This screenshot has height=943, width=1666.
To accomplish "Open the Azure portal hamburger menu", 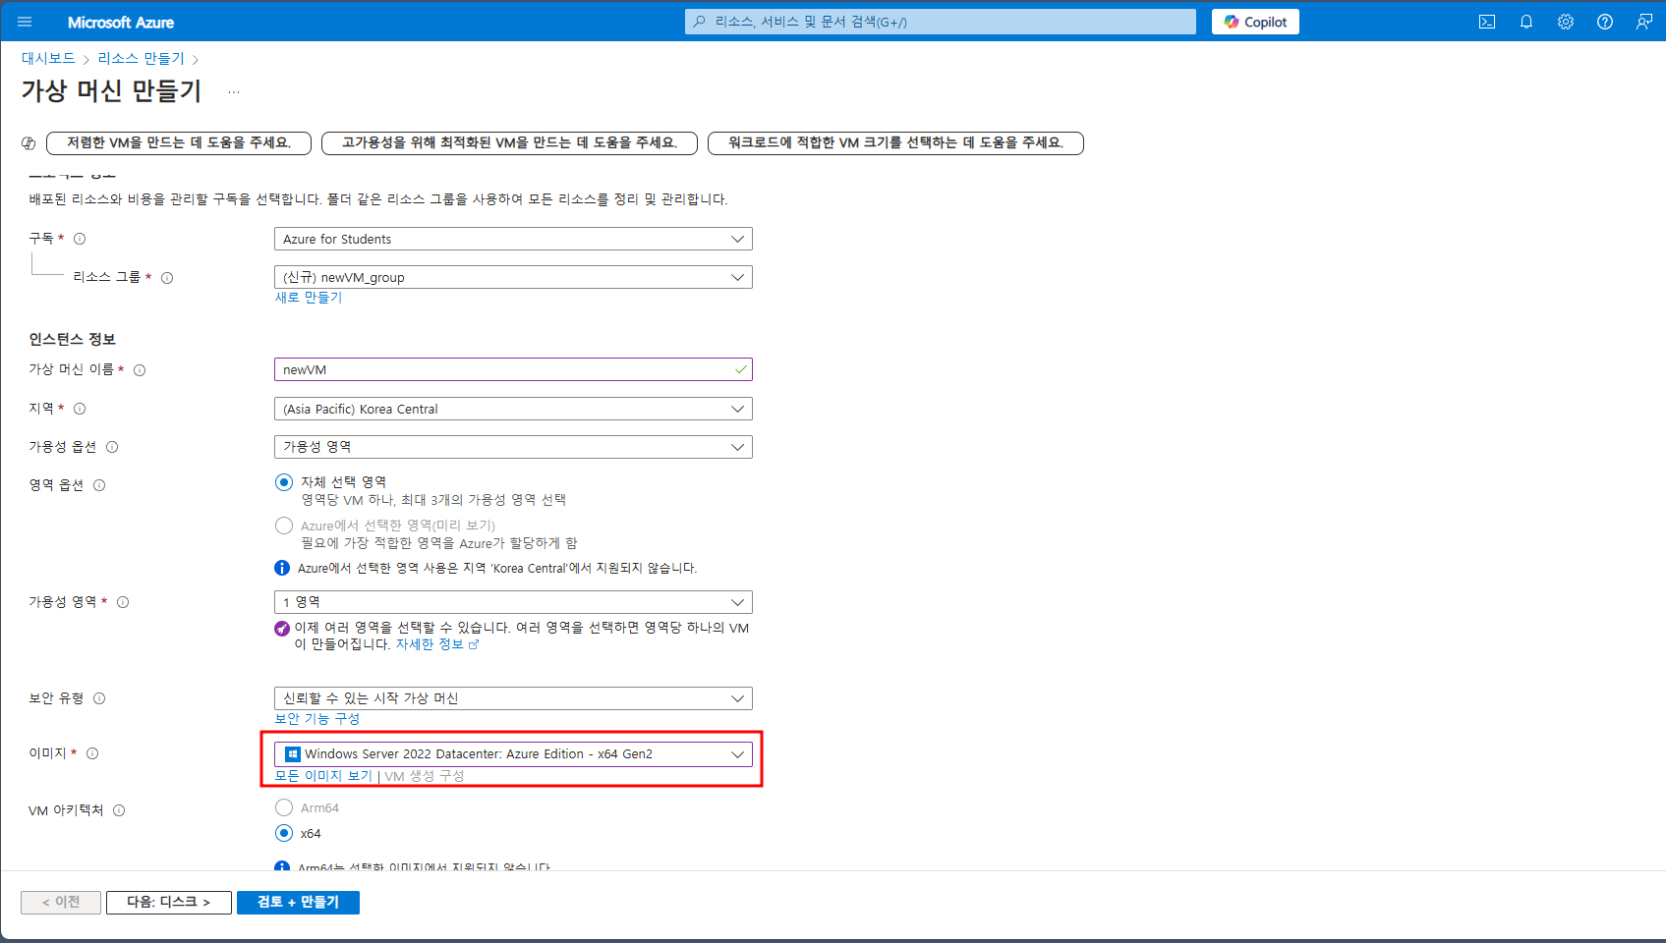I will click(25, 22).
